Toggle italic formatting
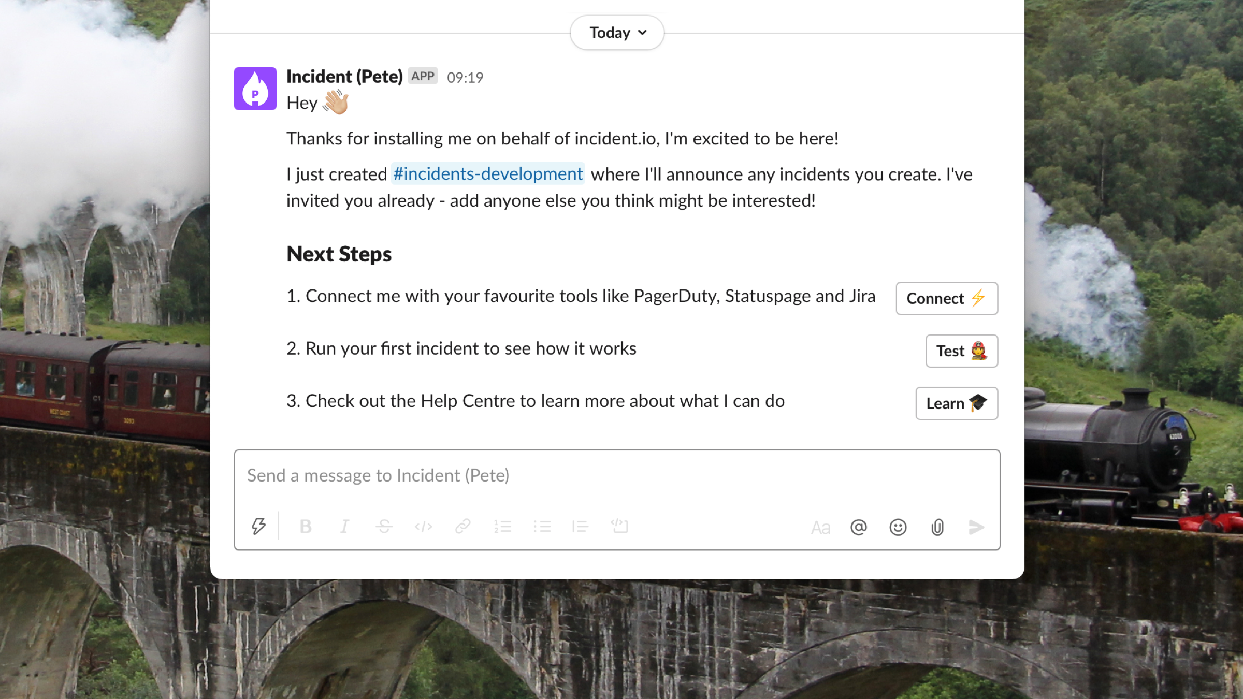 coord(344,527)
